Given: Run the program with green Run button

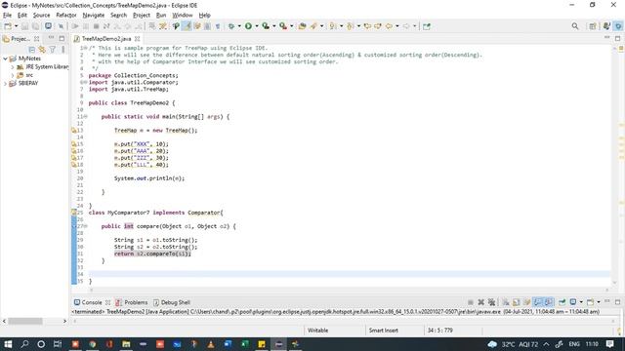Looking at the screenshot, I should point(248,26).
